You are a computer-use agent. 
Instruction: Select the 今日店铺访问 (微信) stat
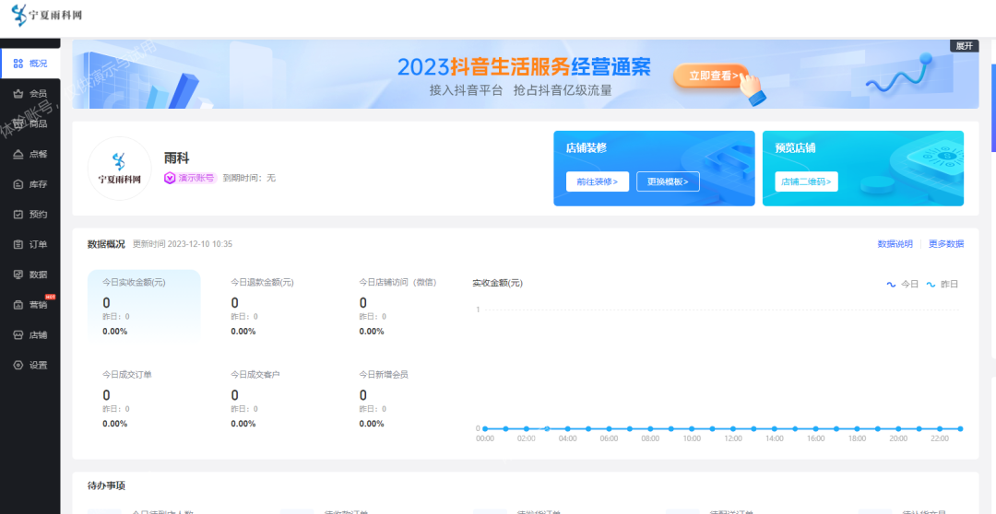(398, 306)
